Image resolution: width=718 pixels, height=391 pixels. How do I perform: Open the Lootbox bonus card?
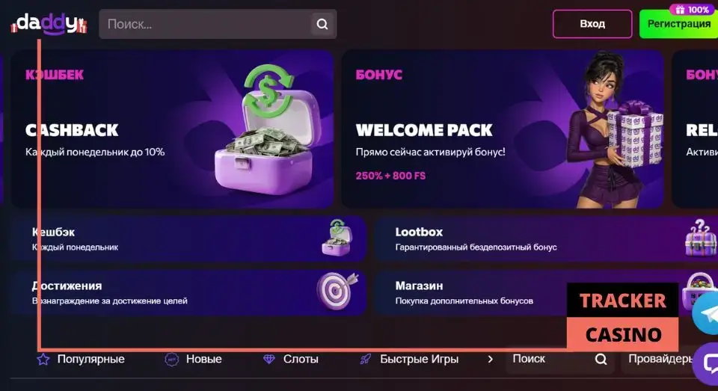[x=546, y=239]
